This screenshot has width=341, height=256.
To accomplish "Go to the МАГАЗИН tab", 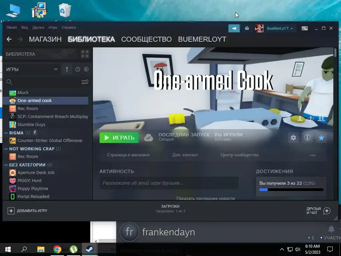I will tap(45, 39).
